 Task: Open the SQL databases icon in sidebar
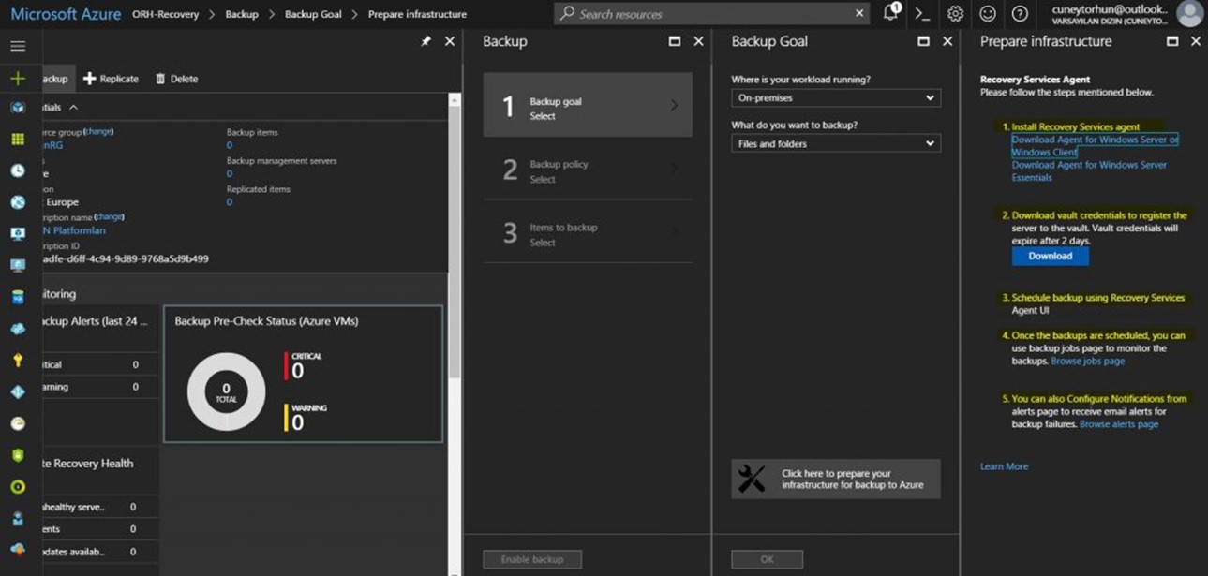pos(18,297)
